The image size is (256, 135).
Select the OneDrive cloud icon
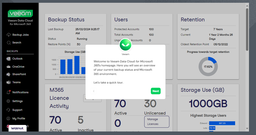pyautogui.click(x=9, y=67)
